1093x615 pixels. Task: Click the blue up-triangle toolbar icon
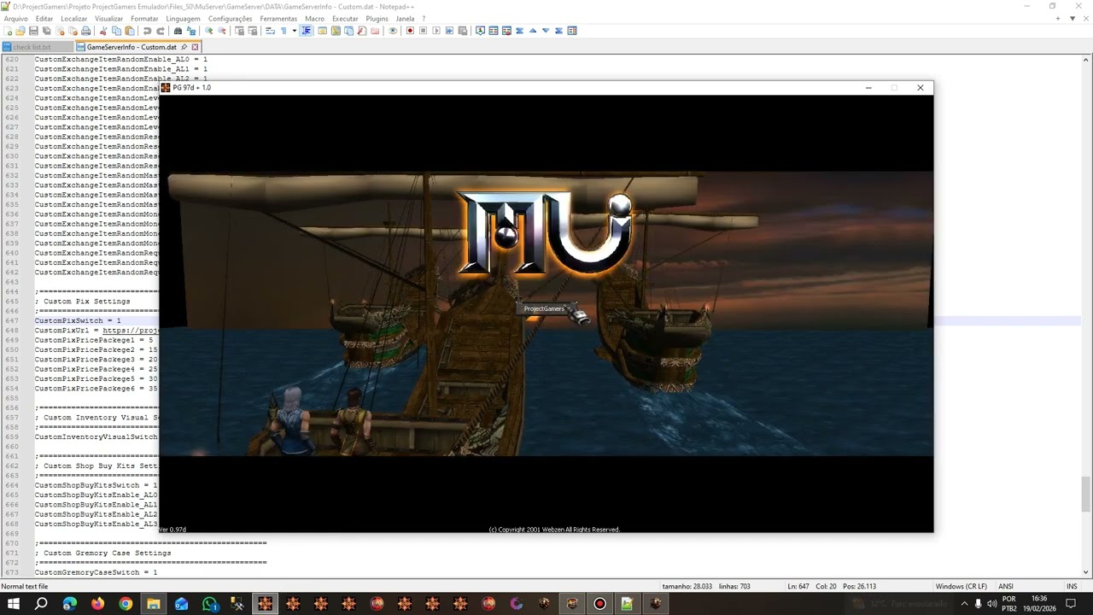(x=533, y=31)
